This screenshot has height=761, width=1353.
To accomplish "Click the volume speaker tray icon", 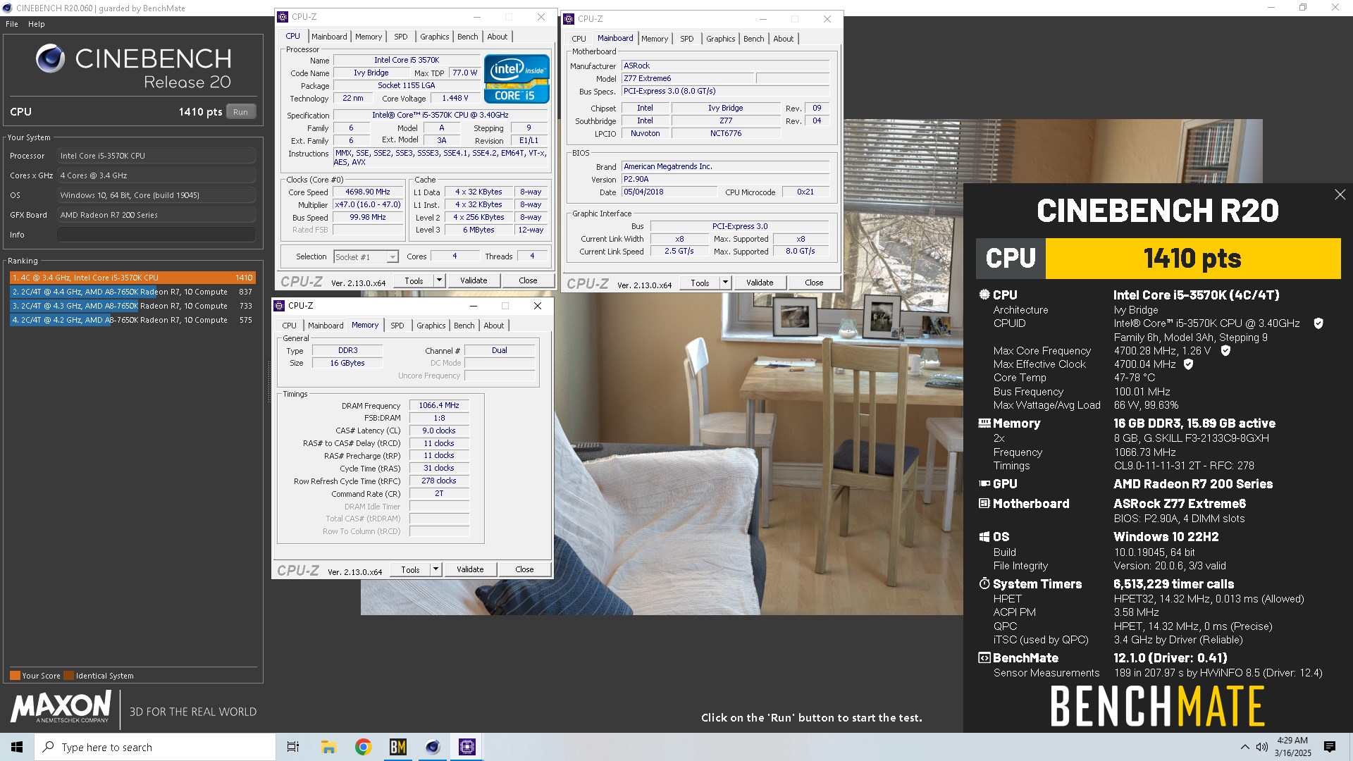I will coord(1261,747).
